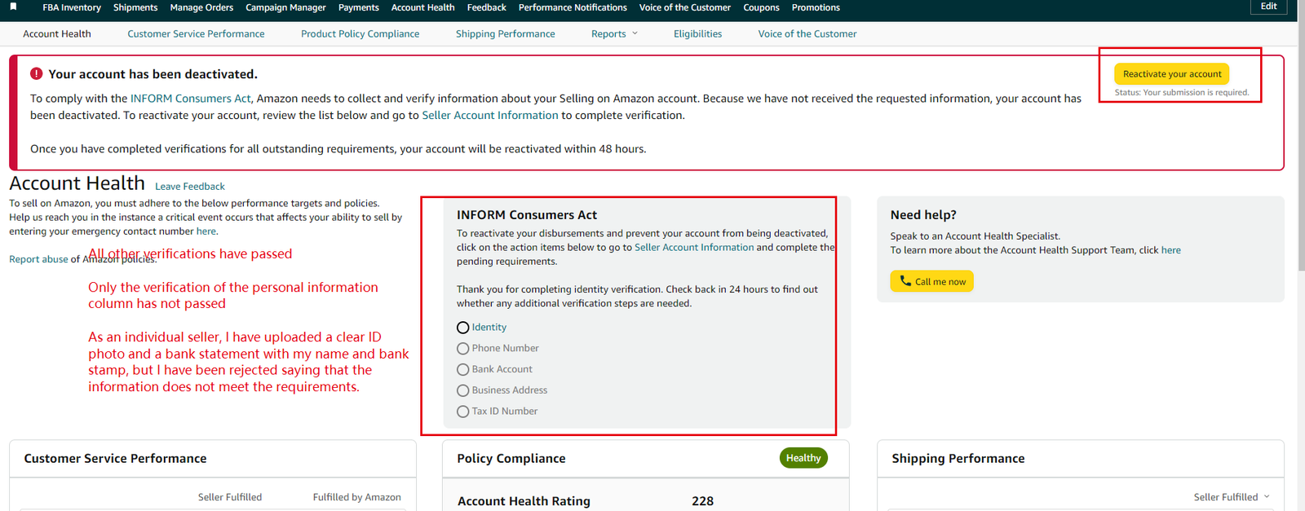Open the FBA Inventory menu item
Screen dimensions: 1305x511
72,7
